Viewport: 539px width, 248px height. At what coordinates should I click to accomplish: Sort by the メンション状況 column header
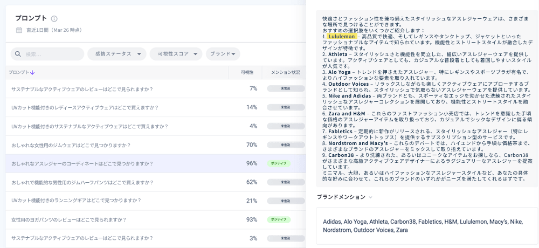point(286,73)
